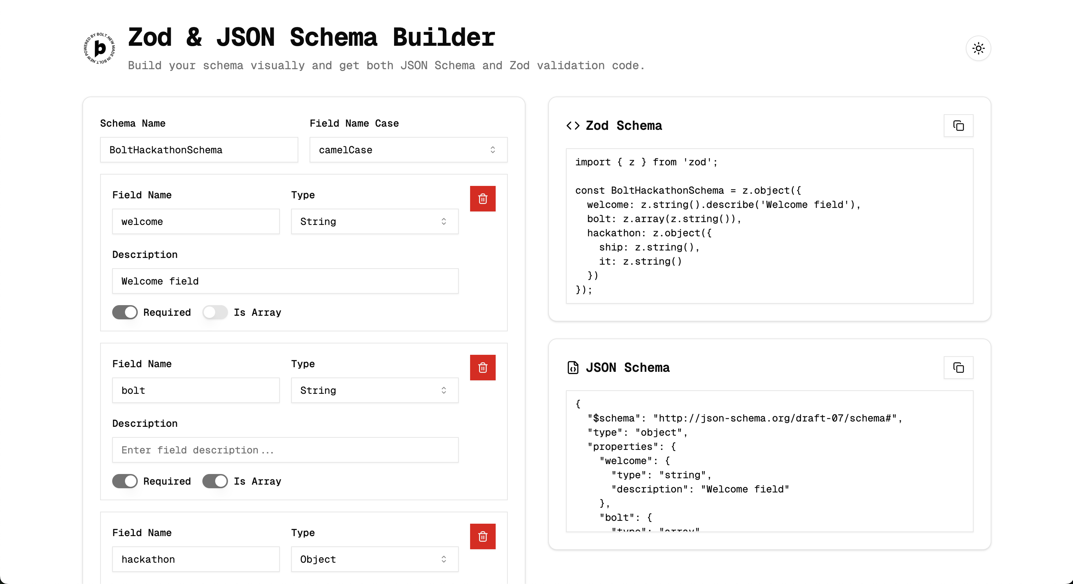Copy the JSON Schema code
Screen dimensions: 1073x584
[958, 368]
